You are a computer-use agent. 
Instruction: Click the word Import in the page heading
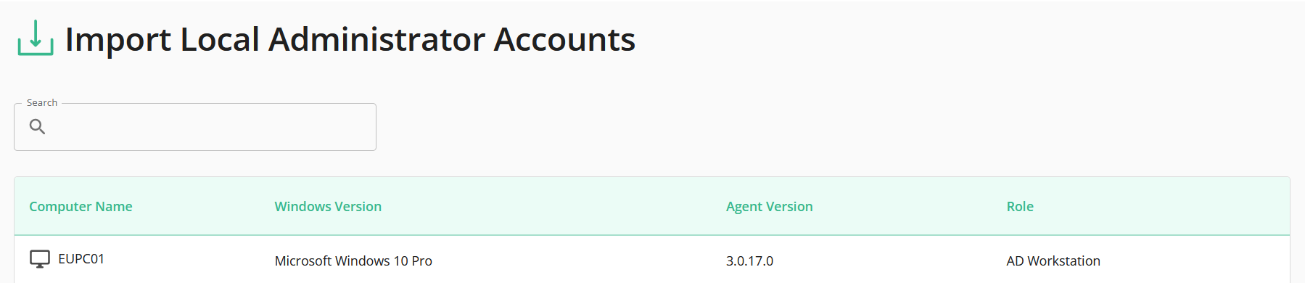[118, 41]
